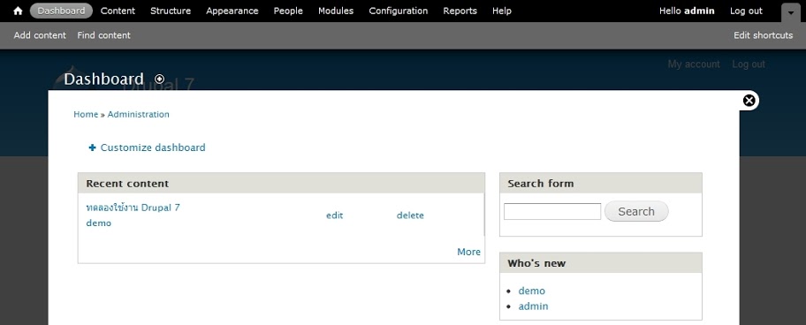
Task: Collapse the shortcut drawer with the arrow toggle
Action: (x=791, y=13)
